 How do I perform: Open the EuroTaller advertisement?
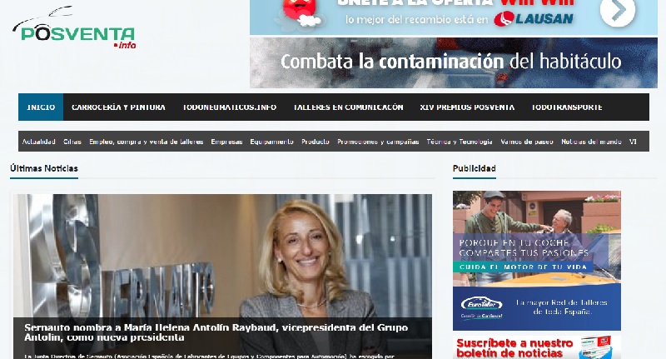[x=537, y=261]
